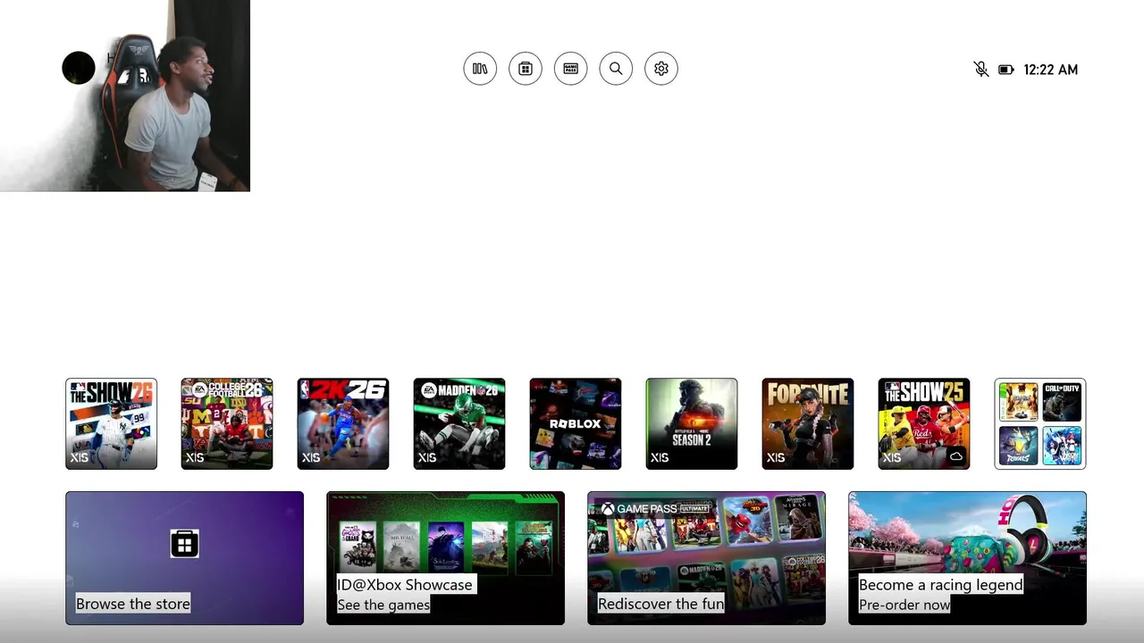Open the Game Pass icon in top bar
1144x643 pixels.
[571, 69]
